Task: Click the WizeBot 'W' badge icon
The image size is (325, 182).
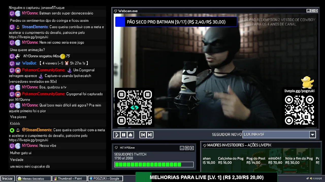Action: click(x=18, y=63)
